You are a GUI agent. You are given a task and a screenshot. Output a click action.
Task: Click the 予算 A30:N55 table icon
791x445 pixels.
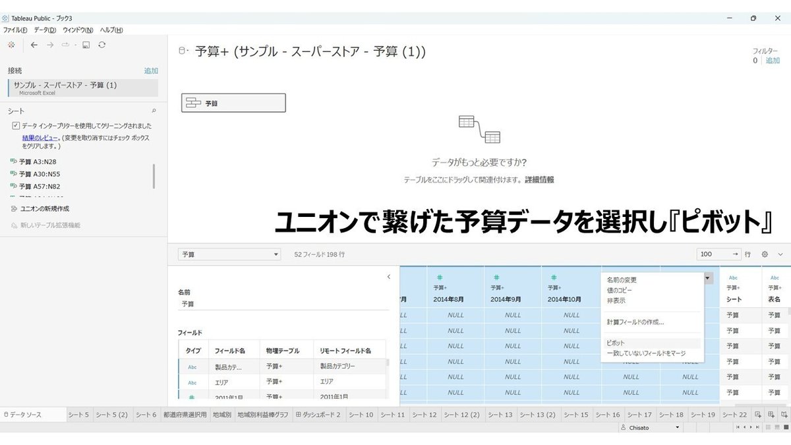13,174
